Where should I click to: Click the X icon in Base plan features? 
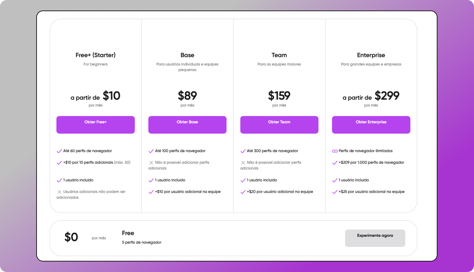point(151,163)
